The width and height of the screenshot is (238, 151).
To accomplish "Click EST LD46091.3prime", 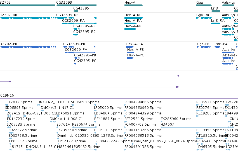I will click(70, 113).
